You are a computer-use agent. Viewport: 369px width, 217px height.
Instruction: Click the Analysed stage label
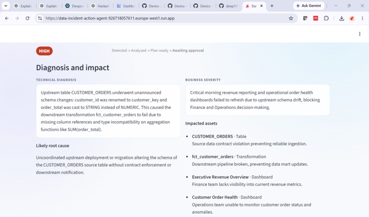pos(138,50)
